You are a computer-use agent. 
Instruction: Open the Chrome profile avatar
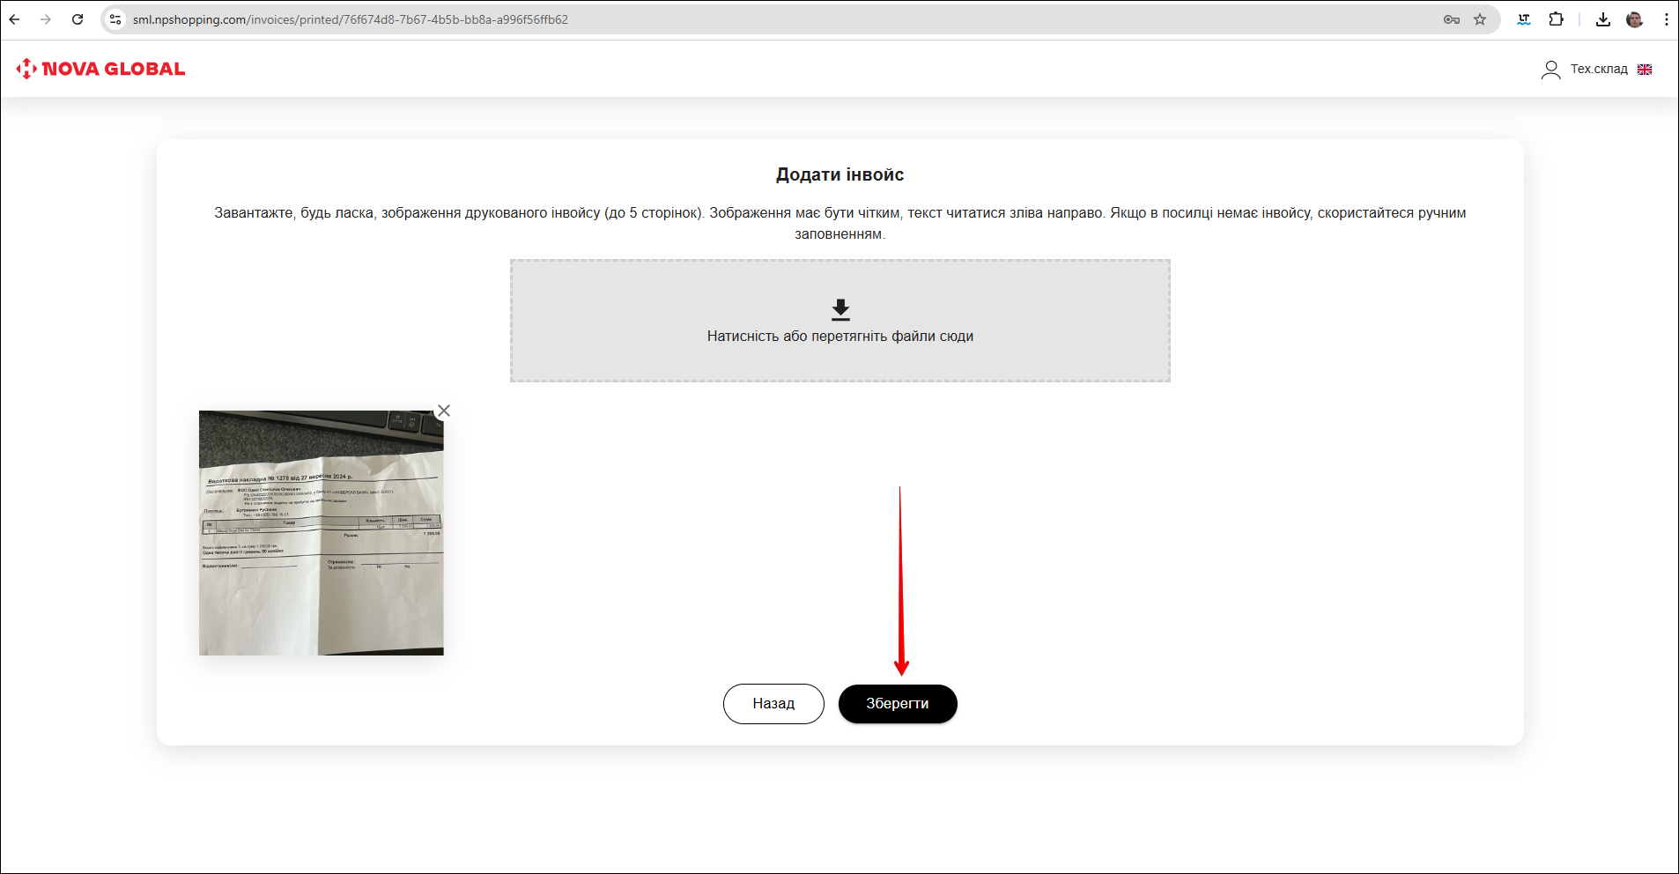[x=1635, y=19]
